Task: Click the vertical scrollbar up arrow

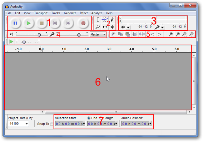Action: (x=194, y=55)
